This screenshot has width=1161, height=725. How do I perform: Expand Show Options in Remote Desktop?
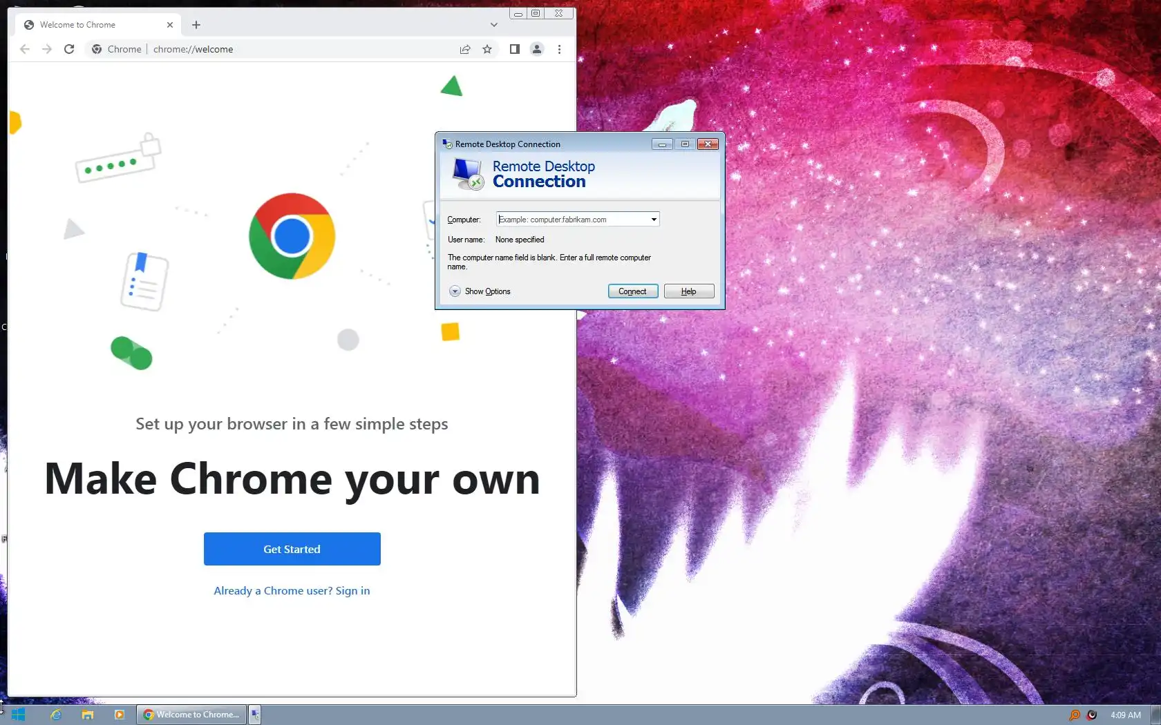point(480,291)
